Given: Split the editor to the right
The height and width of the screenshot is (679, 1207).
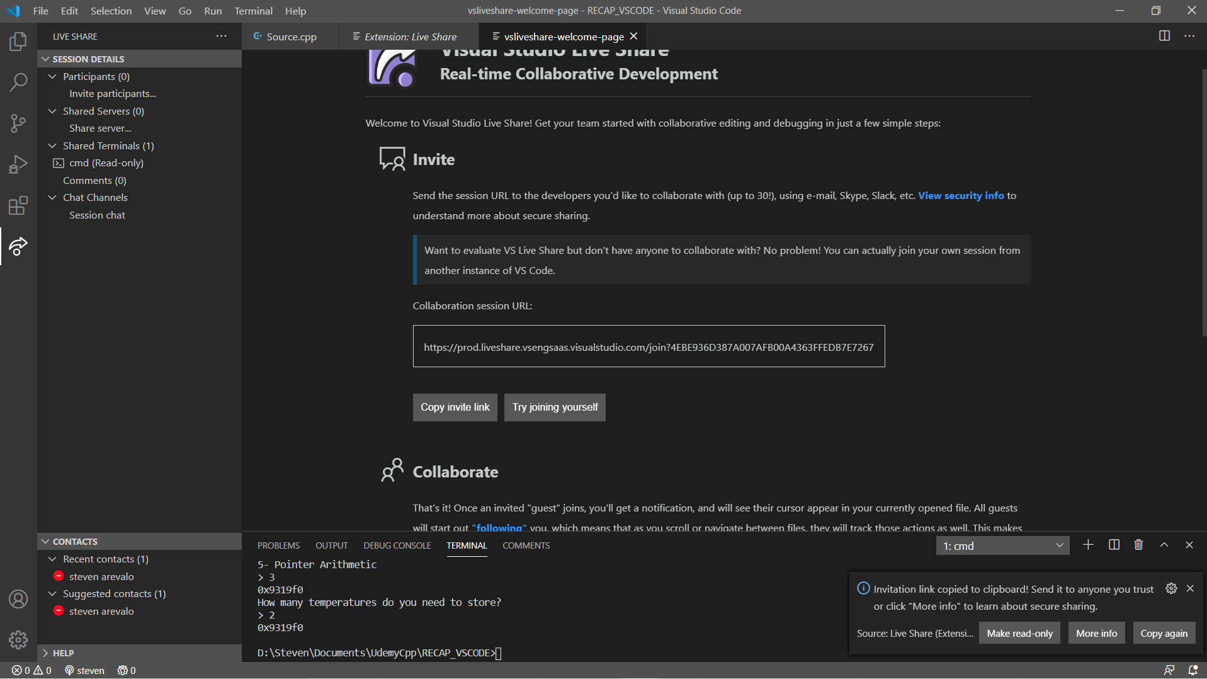Looking at the screenshot, I should click(1164, 36).
